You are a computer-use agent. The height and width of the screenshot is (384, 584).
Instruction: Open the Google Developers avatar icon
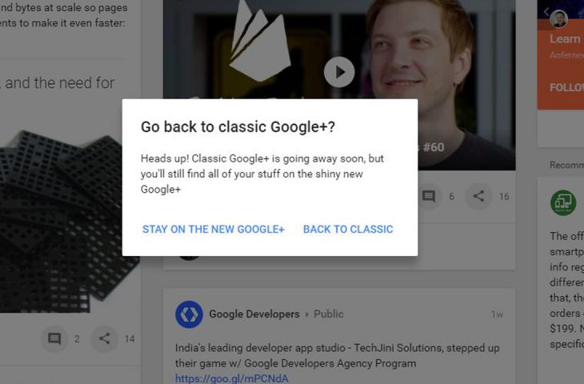[x=190, y=314]
